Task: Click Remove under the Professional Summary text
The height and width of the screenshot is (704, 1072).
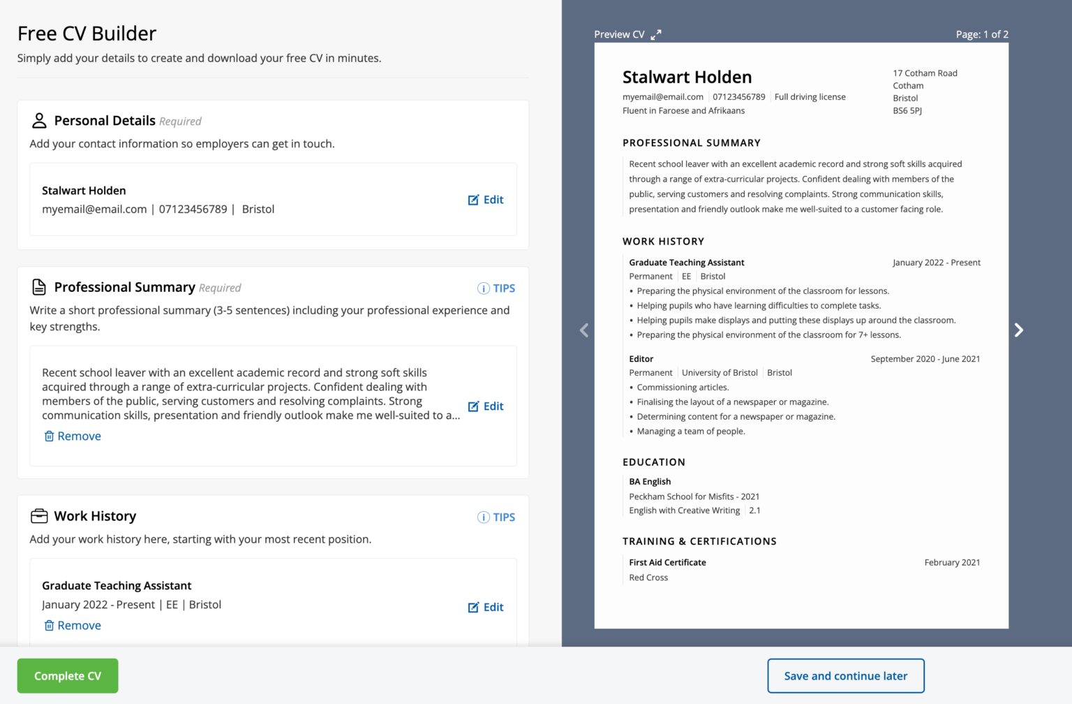Action: click(79, 436)
